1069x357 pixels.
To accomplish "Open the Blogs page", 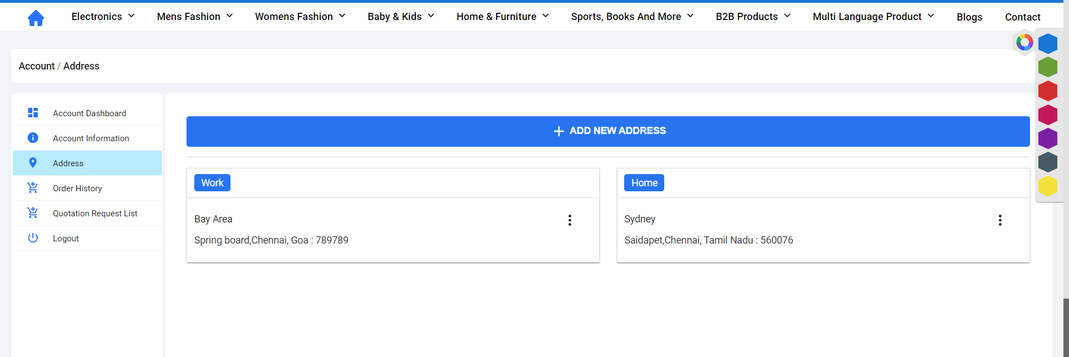I will coord(969,17).
